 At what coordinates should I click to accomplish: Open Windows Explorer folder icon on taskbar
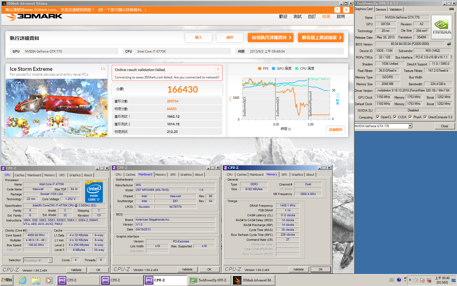click(x=36, y=280)
